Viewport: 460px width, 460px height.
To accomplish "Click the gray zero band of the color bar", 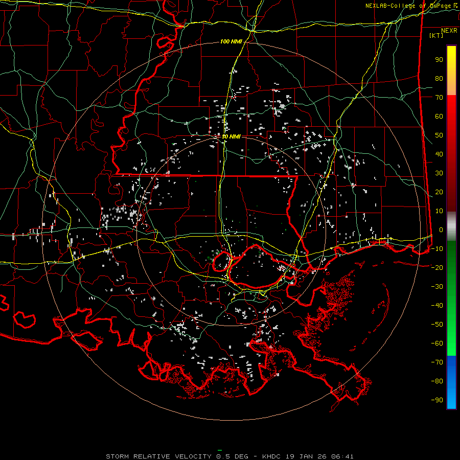I will point(451,226).
